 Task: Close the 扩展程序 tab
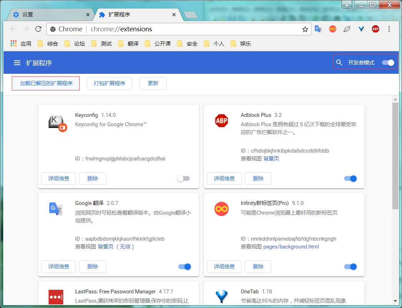coord(174,15)
